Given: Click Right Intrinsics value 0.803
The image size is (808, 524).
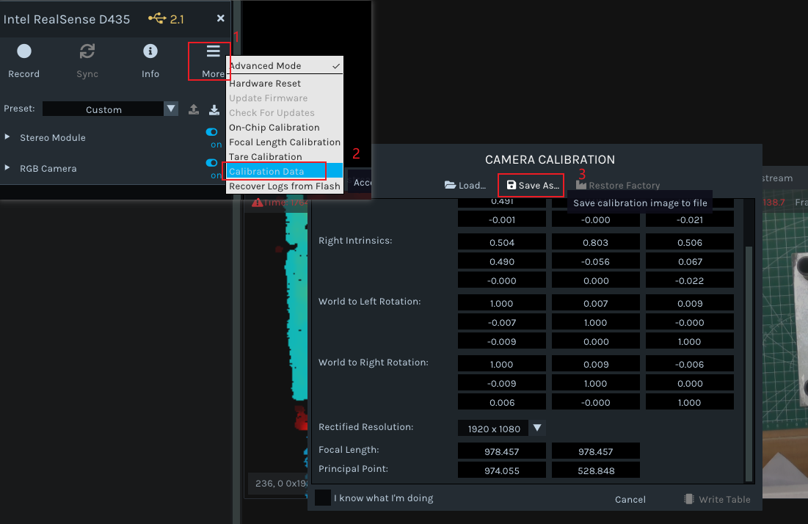Looking at the screenshot, I should click(595, 242).
